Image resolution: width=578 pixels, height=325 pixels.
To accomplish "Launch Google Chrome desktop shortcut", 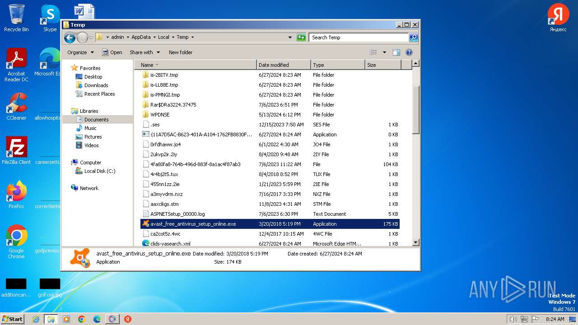I will pos(16,242).
